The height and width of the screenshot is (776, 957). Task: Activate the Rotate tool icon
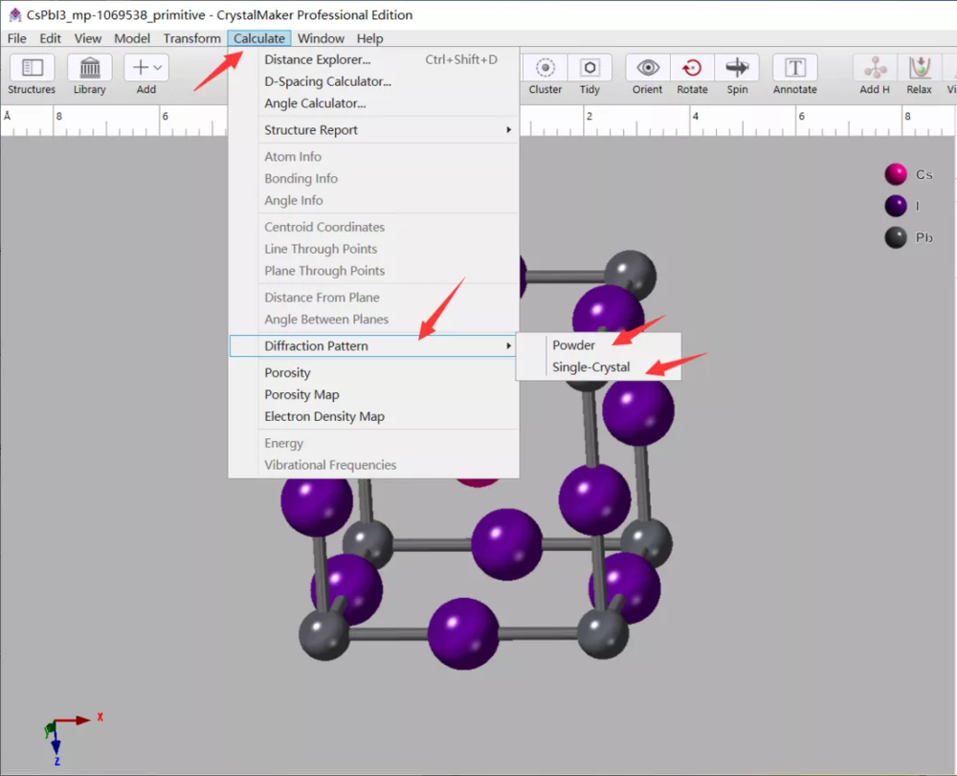pyautogui.click(x=692, y=67)
